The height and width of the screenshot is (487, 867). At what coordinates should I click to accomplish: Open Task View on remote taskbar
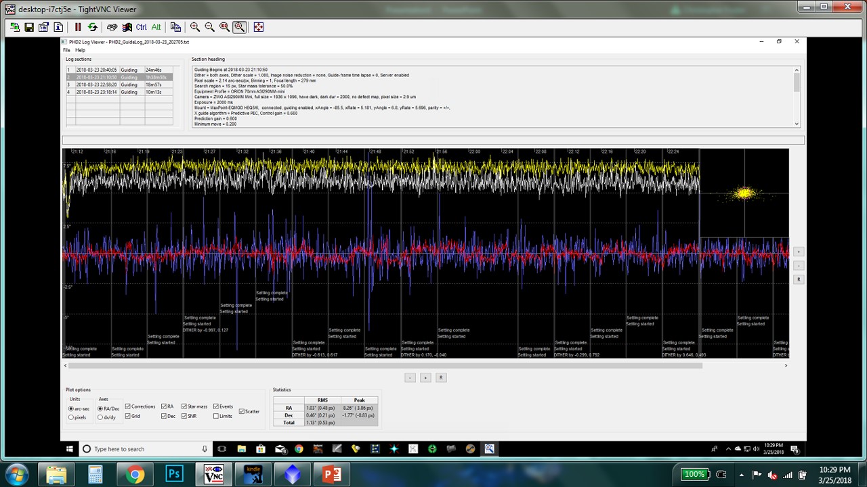pos(221,448)
